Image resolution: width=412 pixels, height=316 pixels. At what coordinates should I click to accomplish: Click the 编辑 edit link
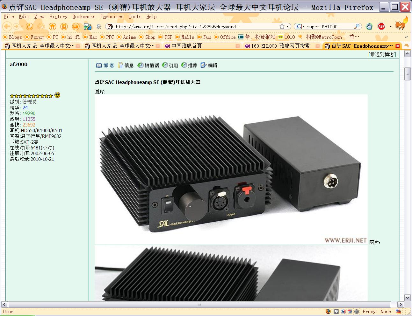click(209, 65)
